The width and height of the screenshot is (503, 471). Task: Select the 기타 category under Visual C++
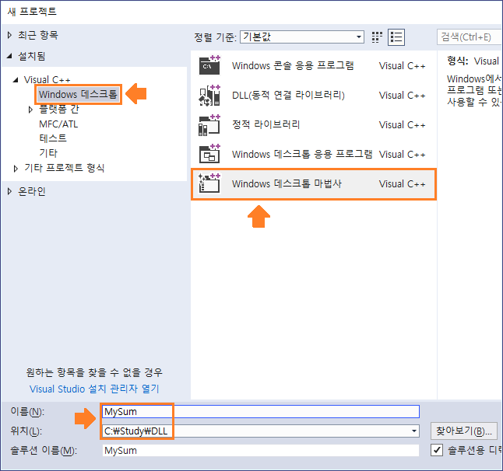click(x=48, y=153)
